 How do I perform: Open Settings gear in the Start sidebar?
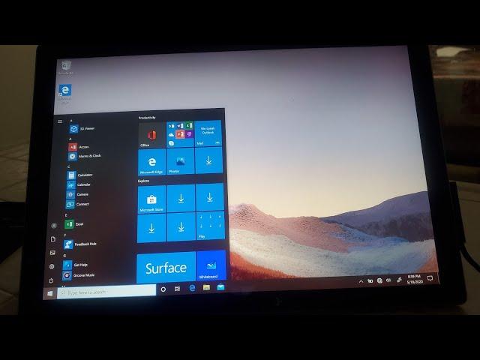coord(52,267)
